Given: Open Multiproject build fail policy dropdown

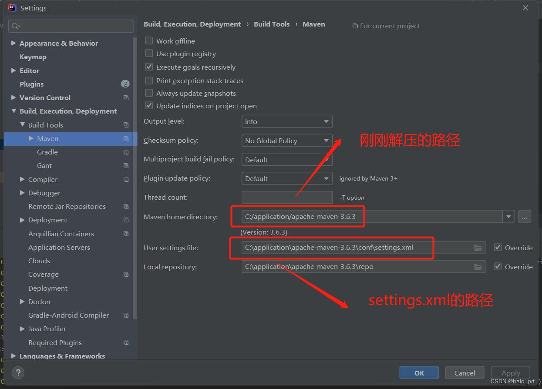Looking at the screenshot, I should point(287,160).
